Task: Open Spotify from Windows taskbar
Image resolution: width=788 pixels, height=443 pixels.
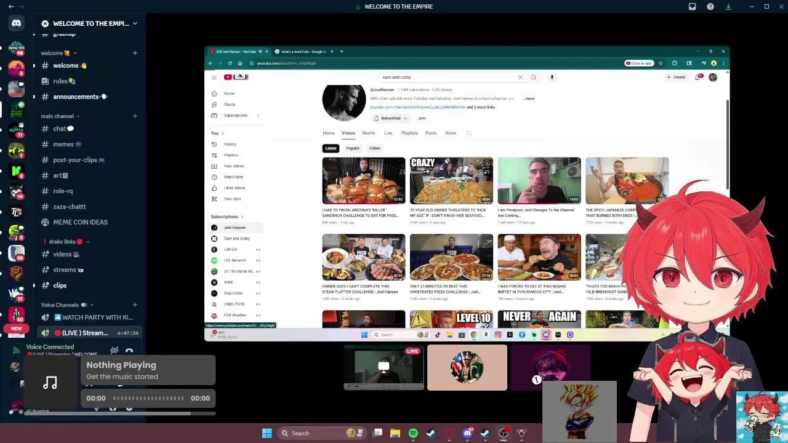Action: [x=413, y=433]
